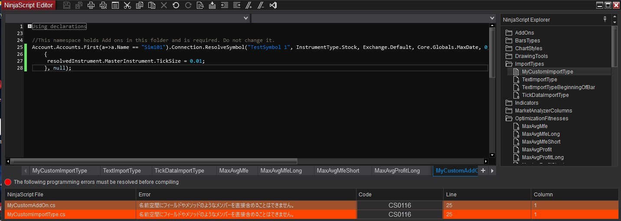This screenshot has width=621, height=221.
Task: Select TickDataImportType in explorer tree
Action: click(x=546, y=95)
